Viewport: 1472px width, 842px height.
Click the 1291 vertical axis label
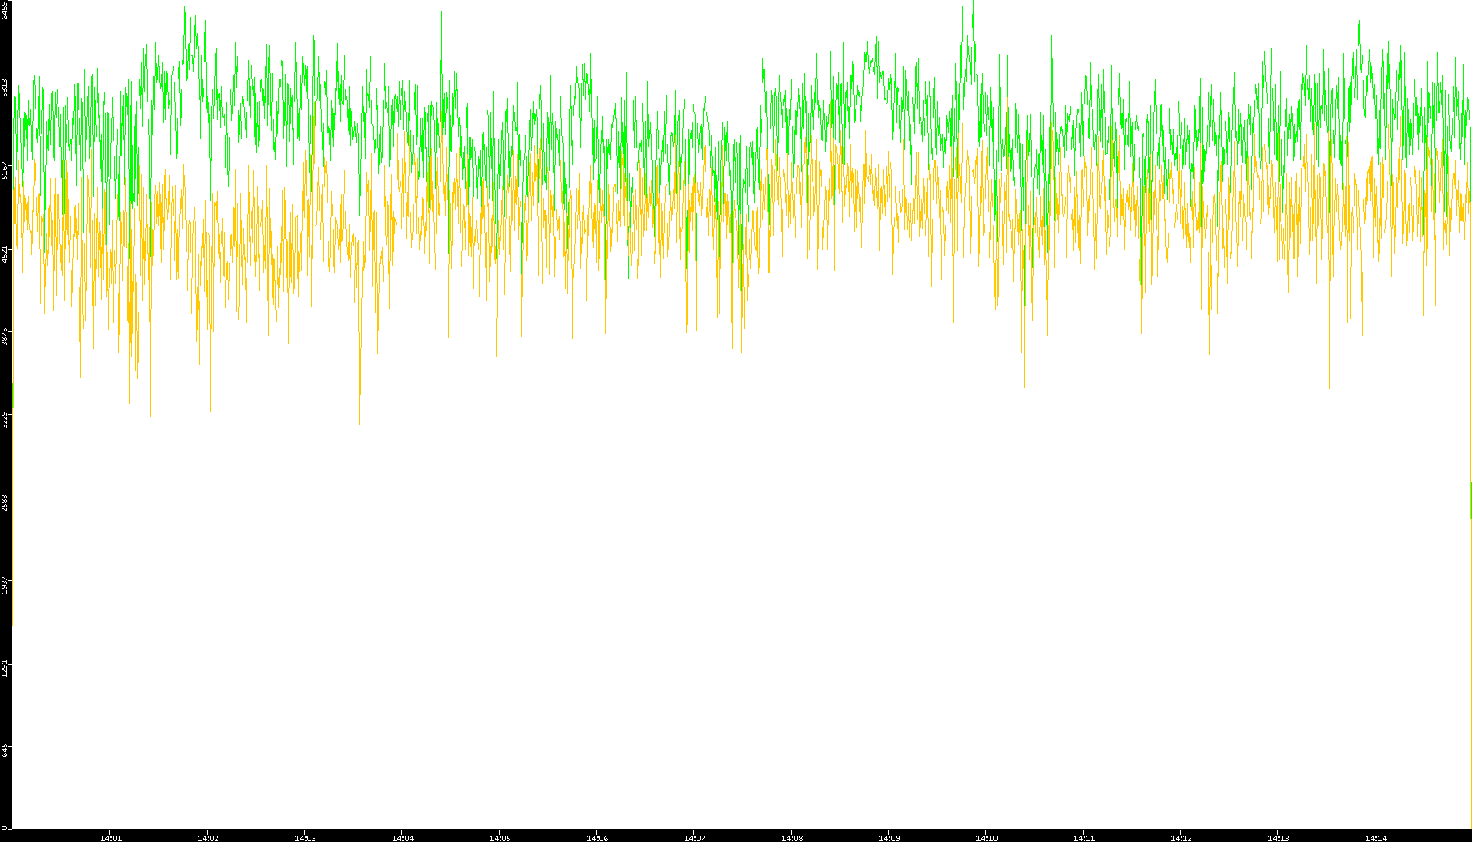point(6,669)
